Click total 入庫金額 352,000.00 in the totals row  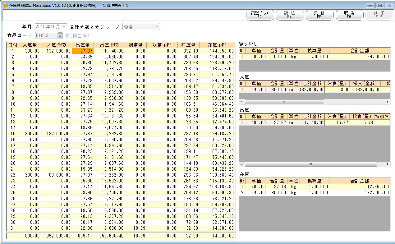click(56, 236)
